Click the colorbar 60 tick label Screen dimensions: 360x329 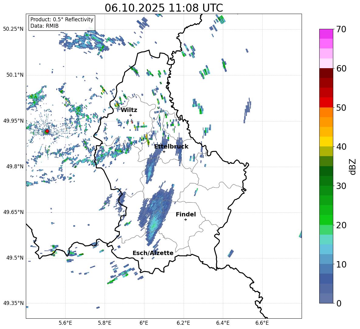point(341,68)
